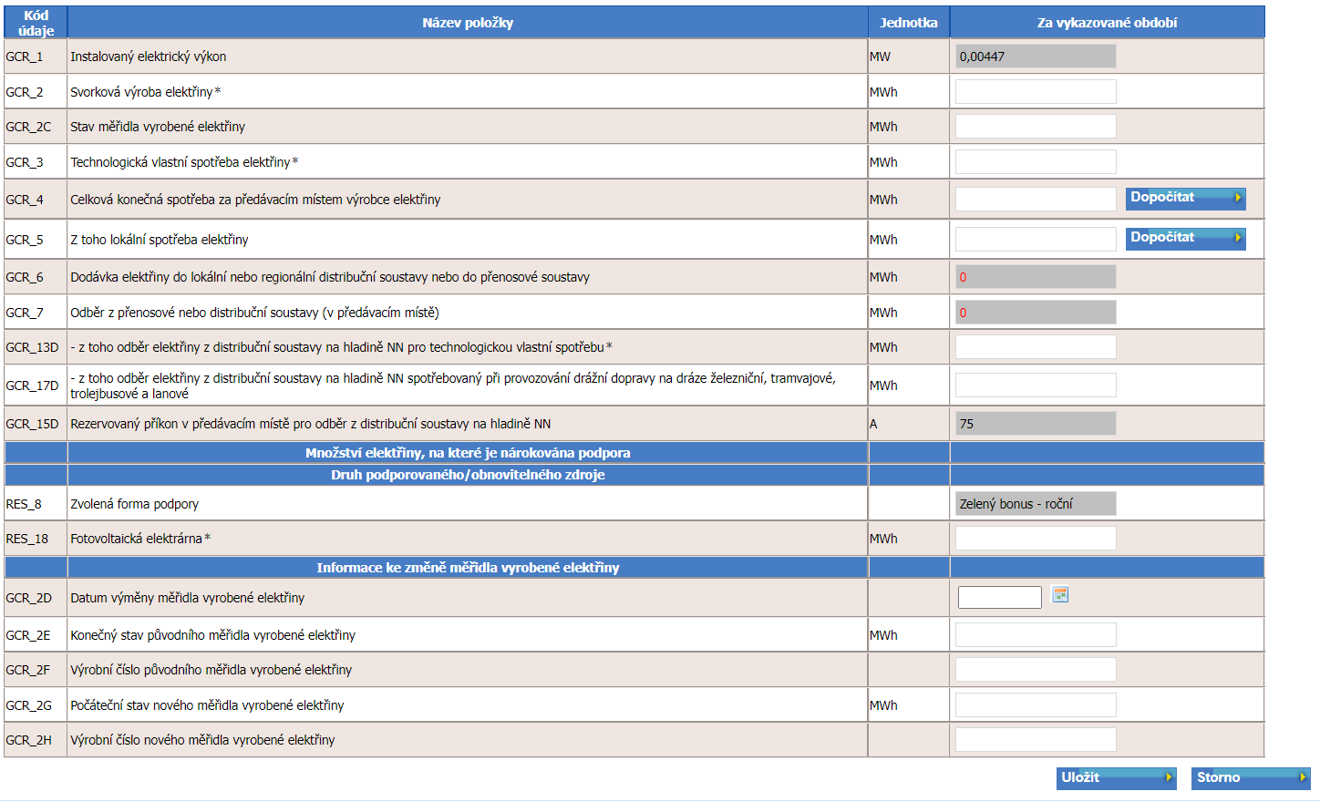This screenshot has height=802, width=1320.
Task: Focus the Počáteční stav nového měřidla input
Action: tap(1036, 705)
